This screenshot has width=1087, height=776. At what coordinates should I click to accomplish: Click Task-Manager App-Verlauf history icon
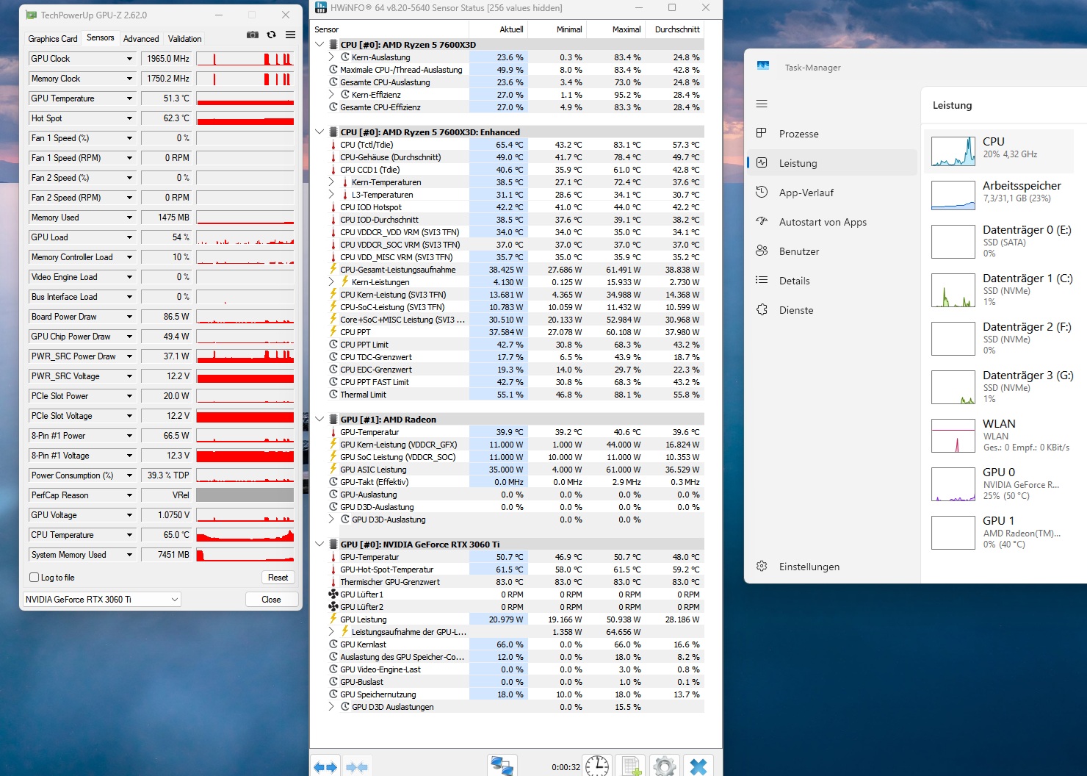tap(762, 192)
